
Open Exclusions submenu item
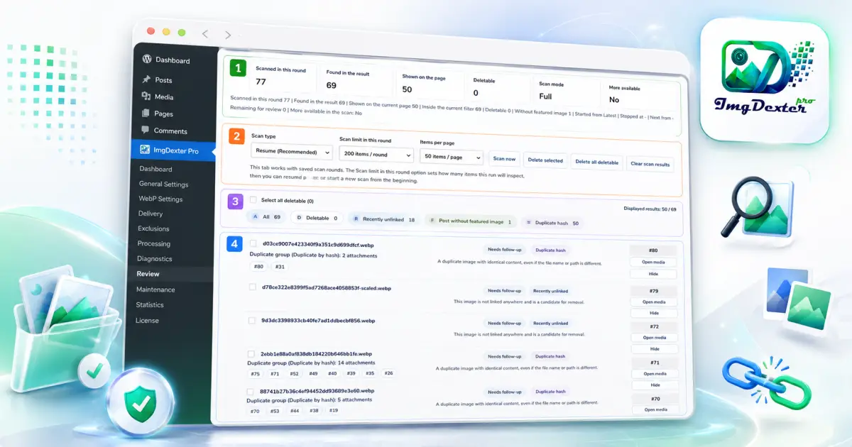[153, 228]
